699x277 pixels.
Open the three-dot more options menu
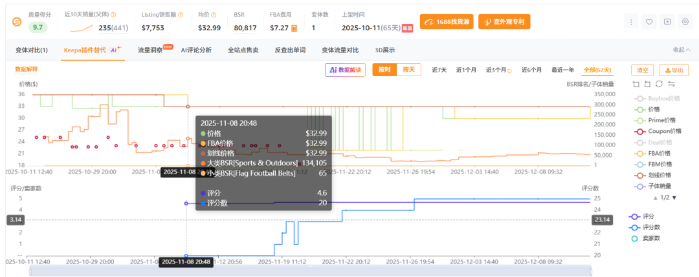(631, 21)
